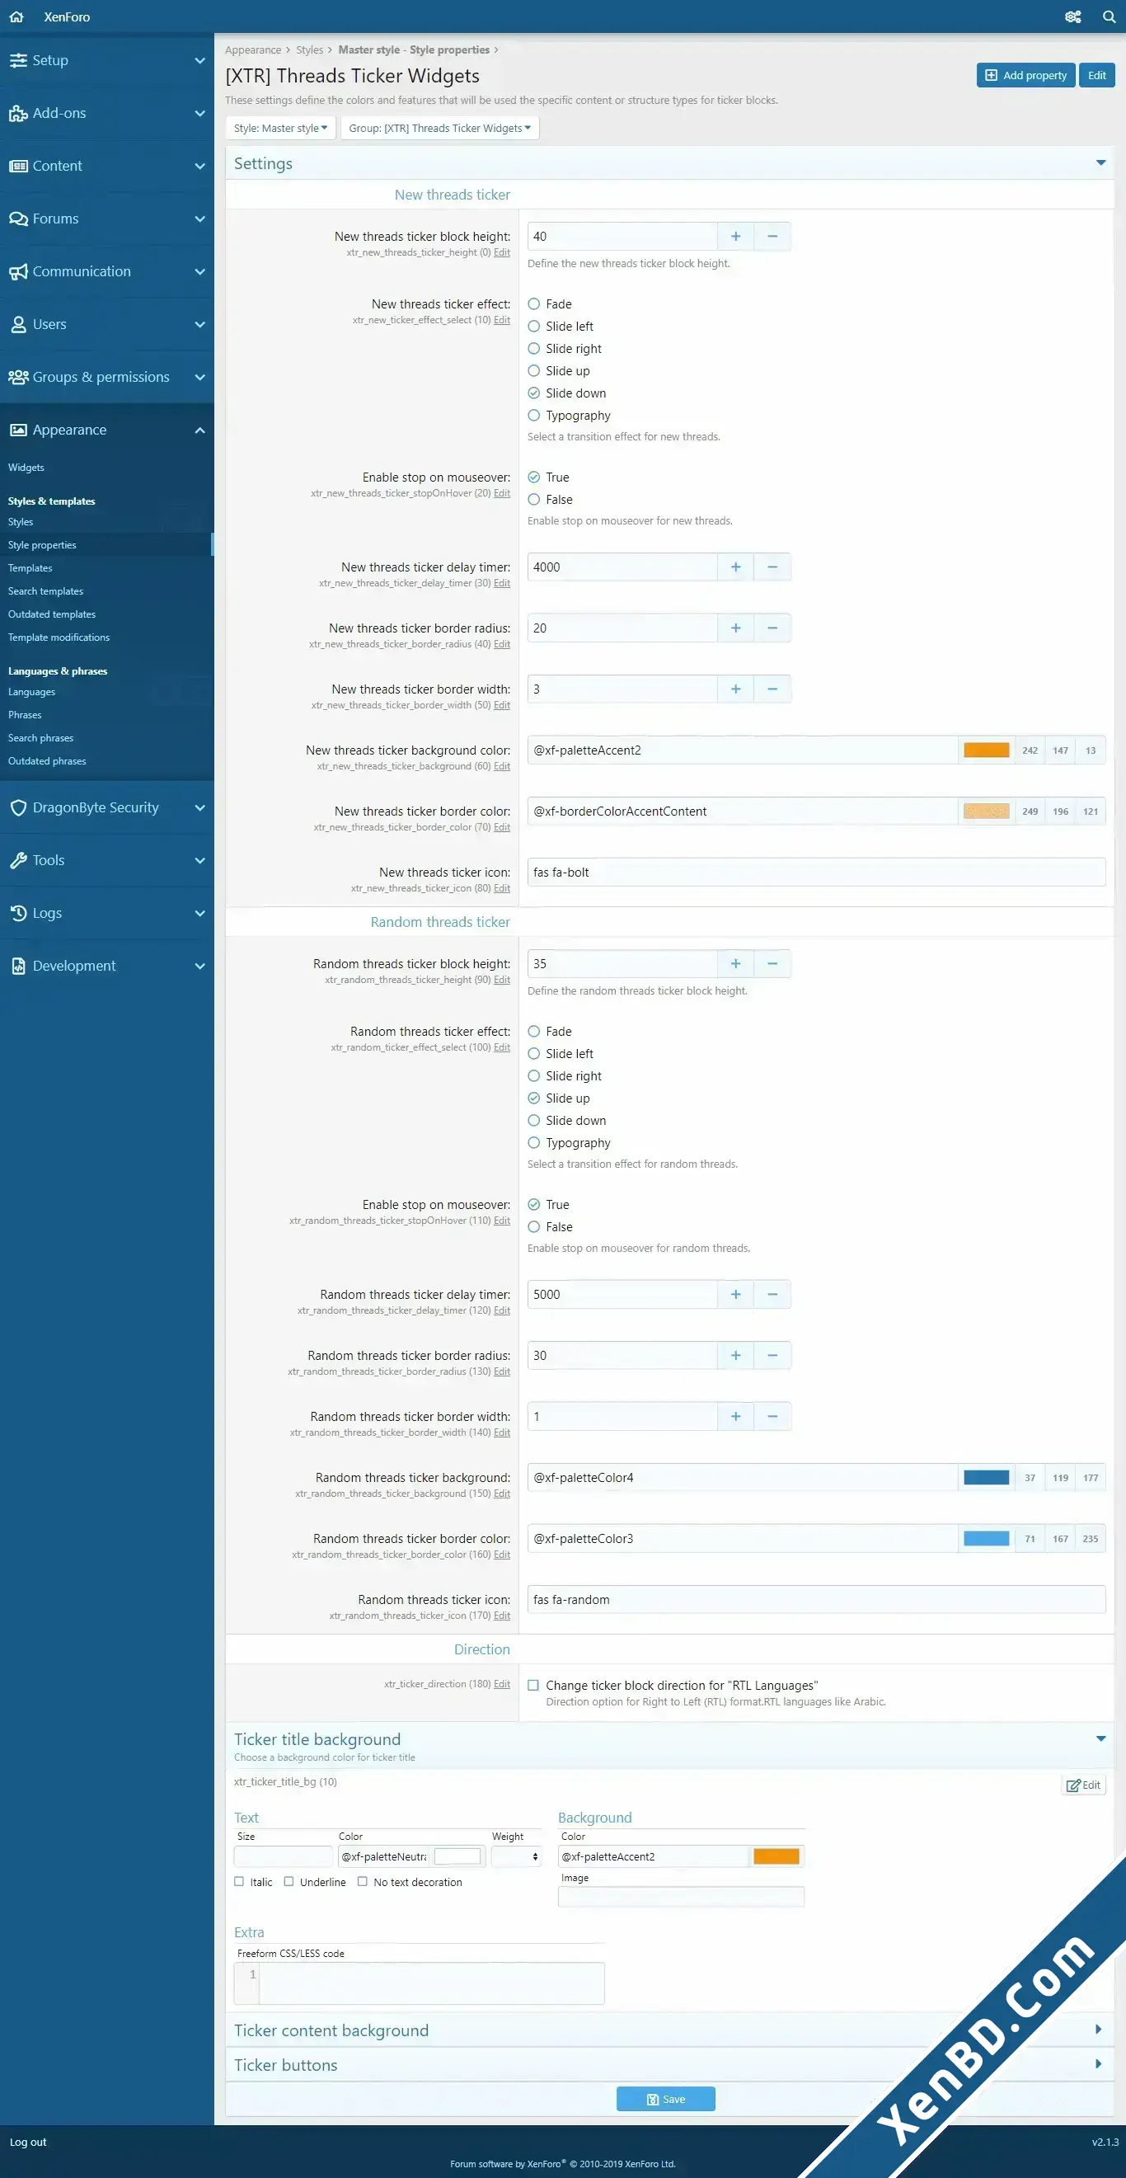The height and width of the screenshot is (2178, 1126).
Task: Expand Ticker content background section
Action: (x=1099, y=2030)
